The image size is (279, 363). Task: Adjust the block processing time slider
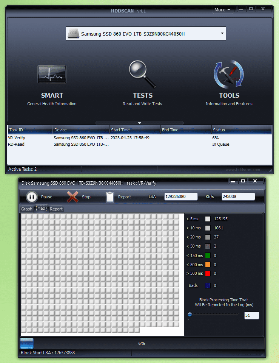(x=190, y=315)
